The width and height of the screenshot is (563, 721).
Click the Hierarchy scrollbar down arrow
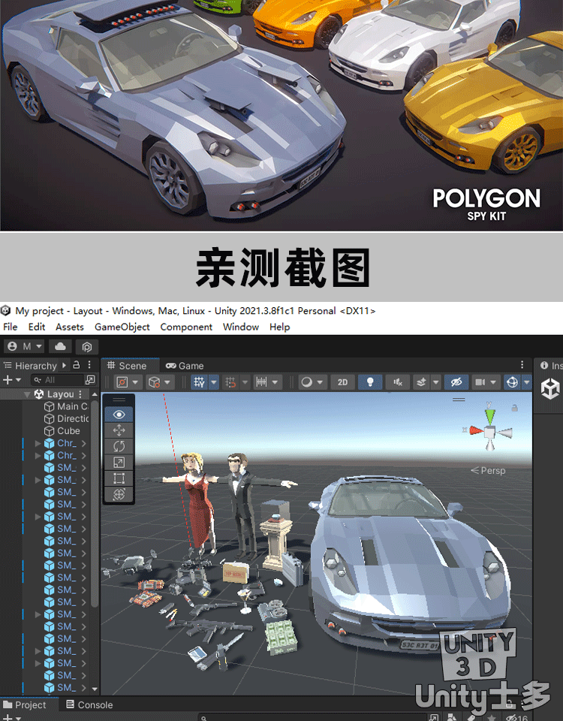coord(95,689)
